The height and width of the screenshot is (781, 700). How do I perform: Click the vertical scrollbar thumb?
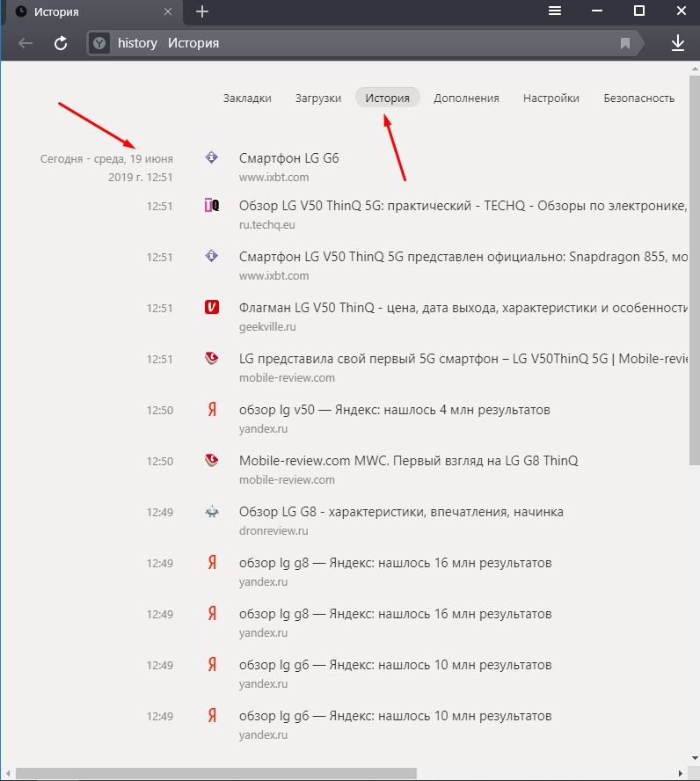tap(695, 271)
